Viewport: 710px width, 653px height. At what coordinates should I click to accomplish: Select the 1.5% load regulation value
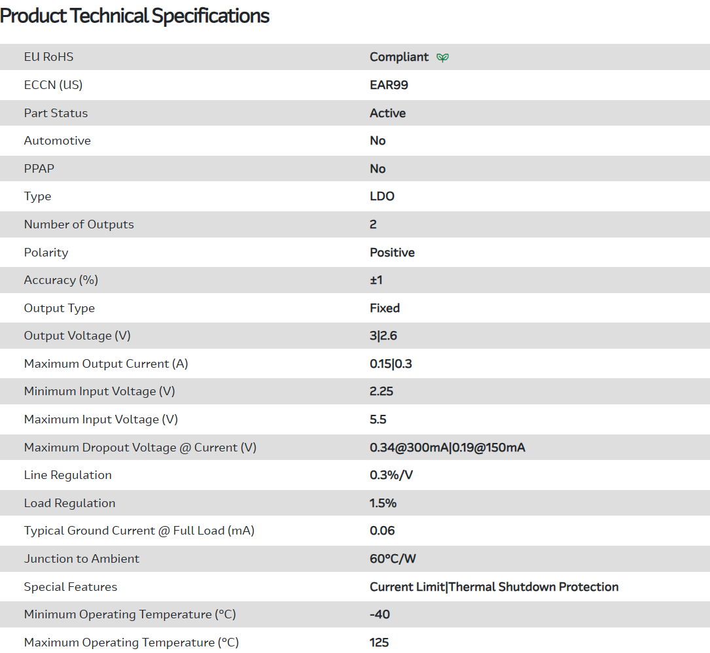tap(383, 503)
